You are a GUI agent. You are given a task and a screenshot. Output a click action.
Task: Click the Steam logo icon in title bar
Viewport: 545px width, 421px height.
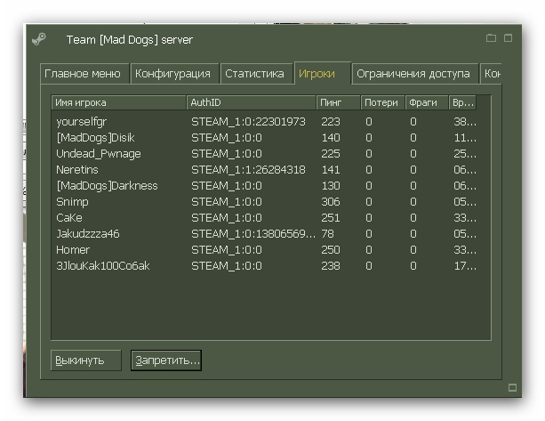click(39, 39)
